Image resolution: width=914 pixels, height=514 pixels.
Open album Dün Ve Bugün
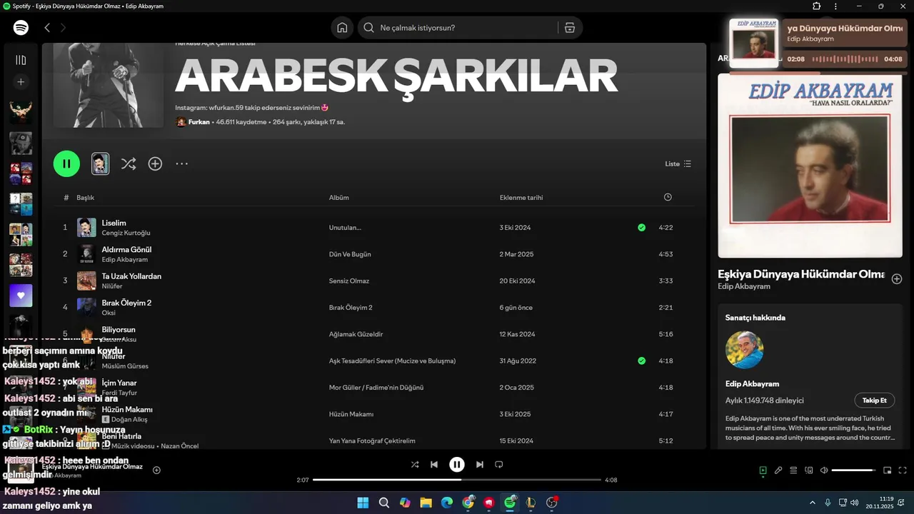tap(350, 254)
